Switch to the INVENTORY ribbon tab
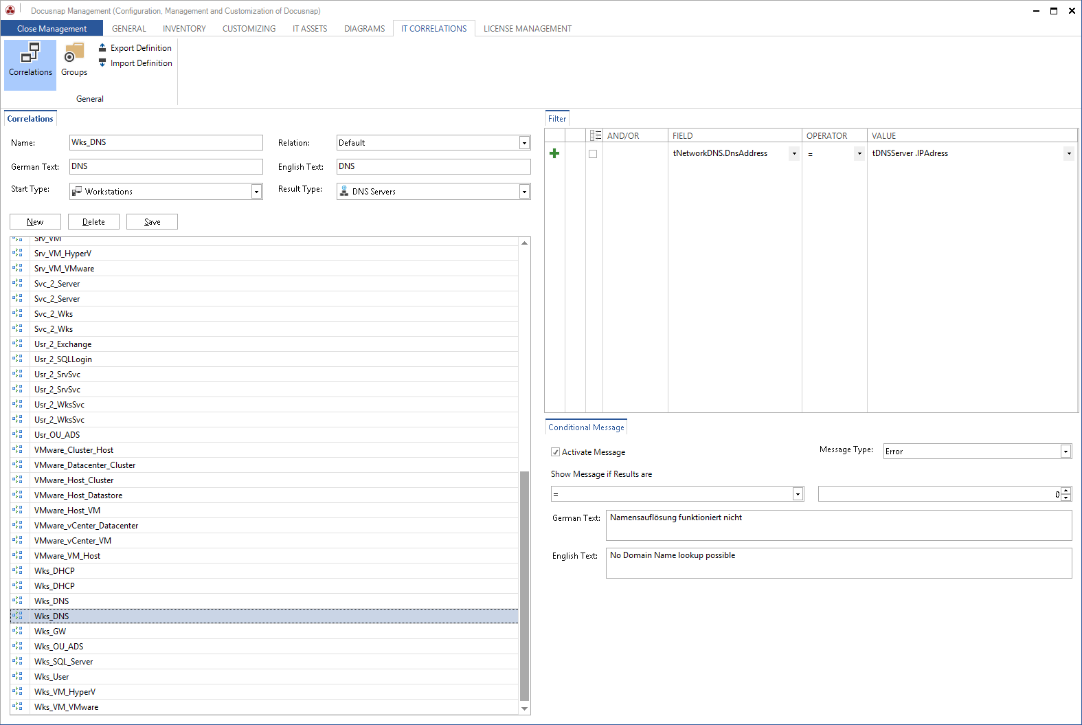 click(x=184, y=28)
